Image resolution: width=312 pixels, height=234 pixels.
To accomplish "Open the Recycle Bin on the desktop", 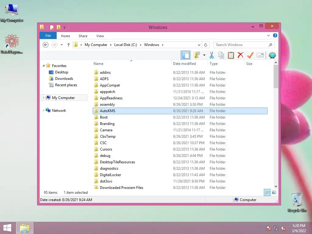I will click(x=297, y=202).
